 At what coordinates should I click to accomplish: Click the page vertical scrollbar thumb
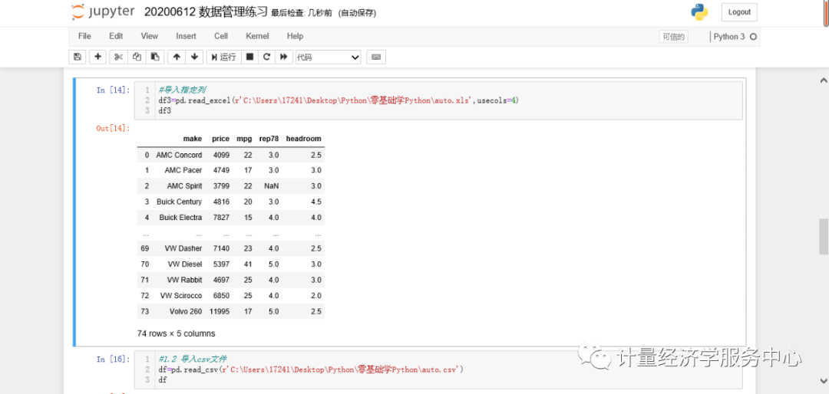(823, 237)
